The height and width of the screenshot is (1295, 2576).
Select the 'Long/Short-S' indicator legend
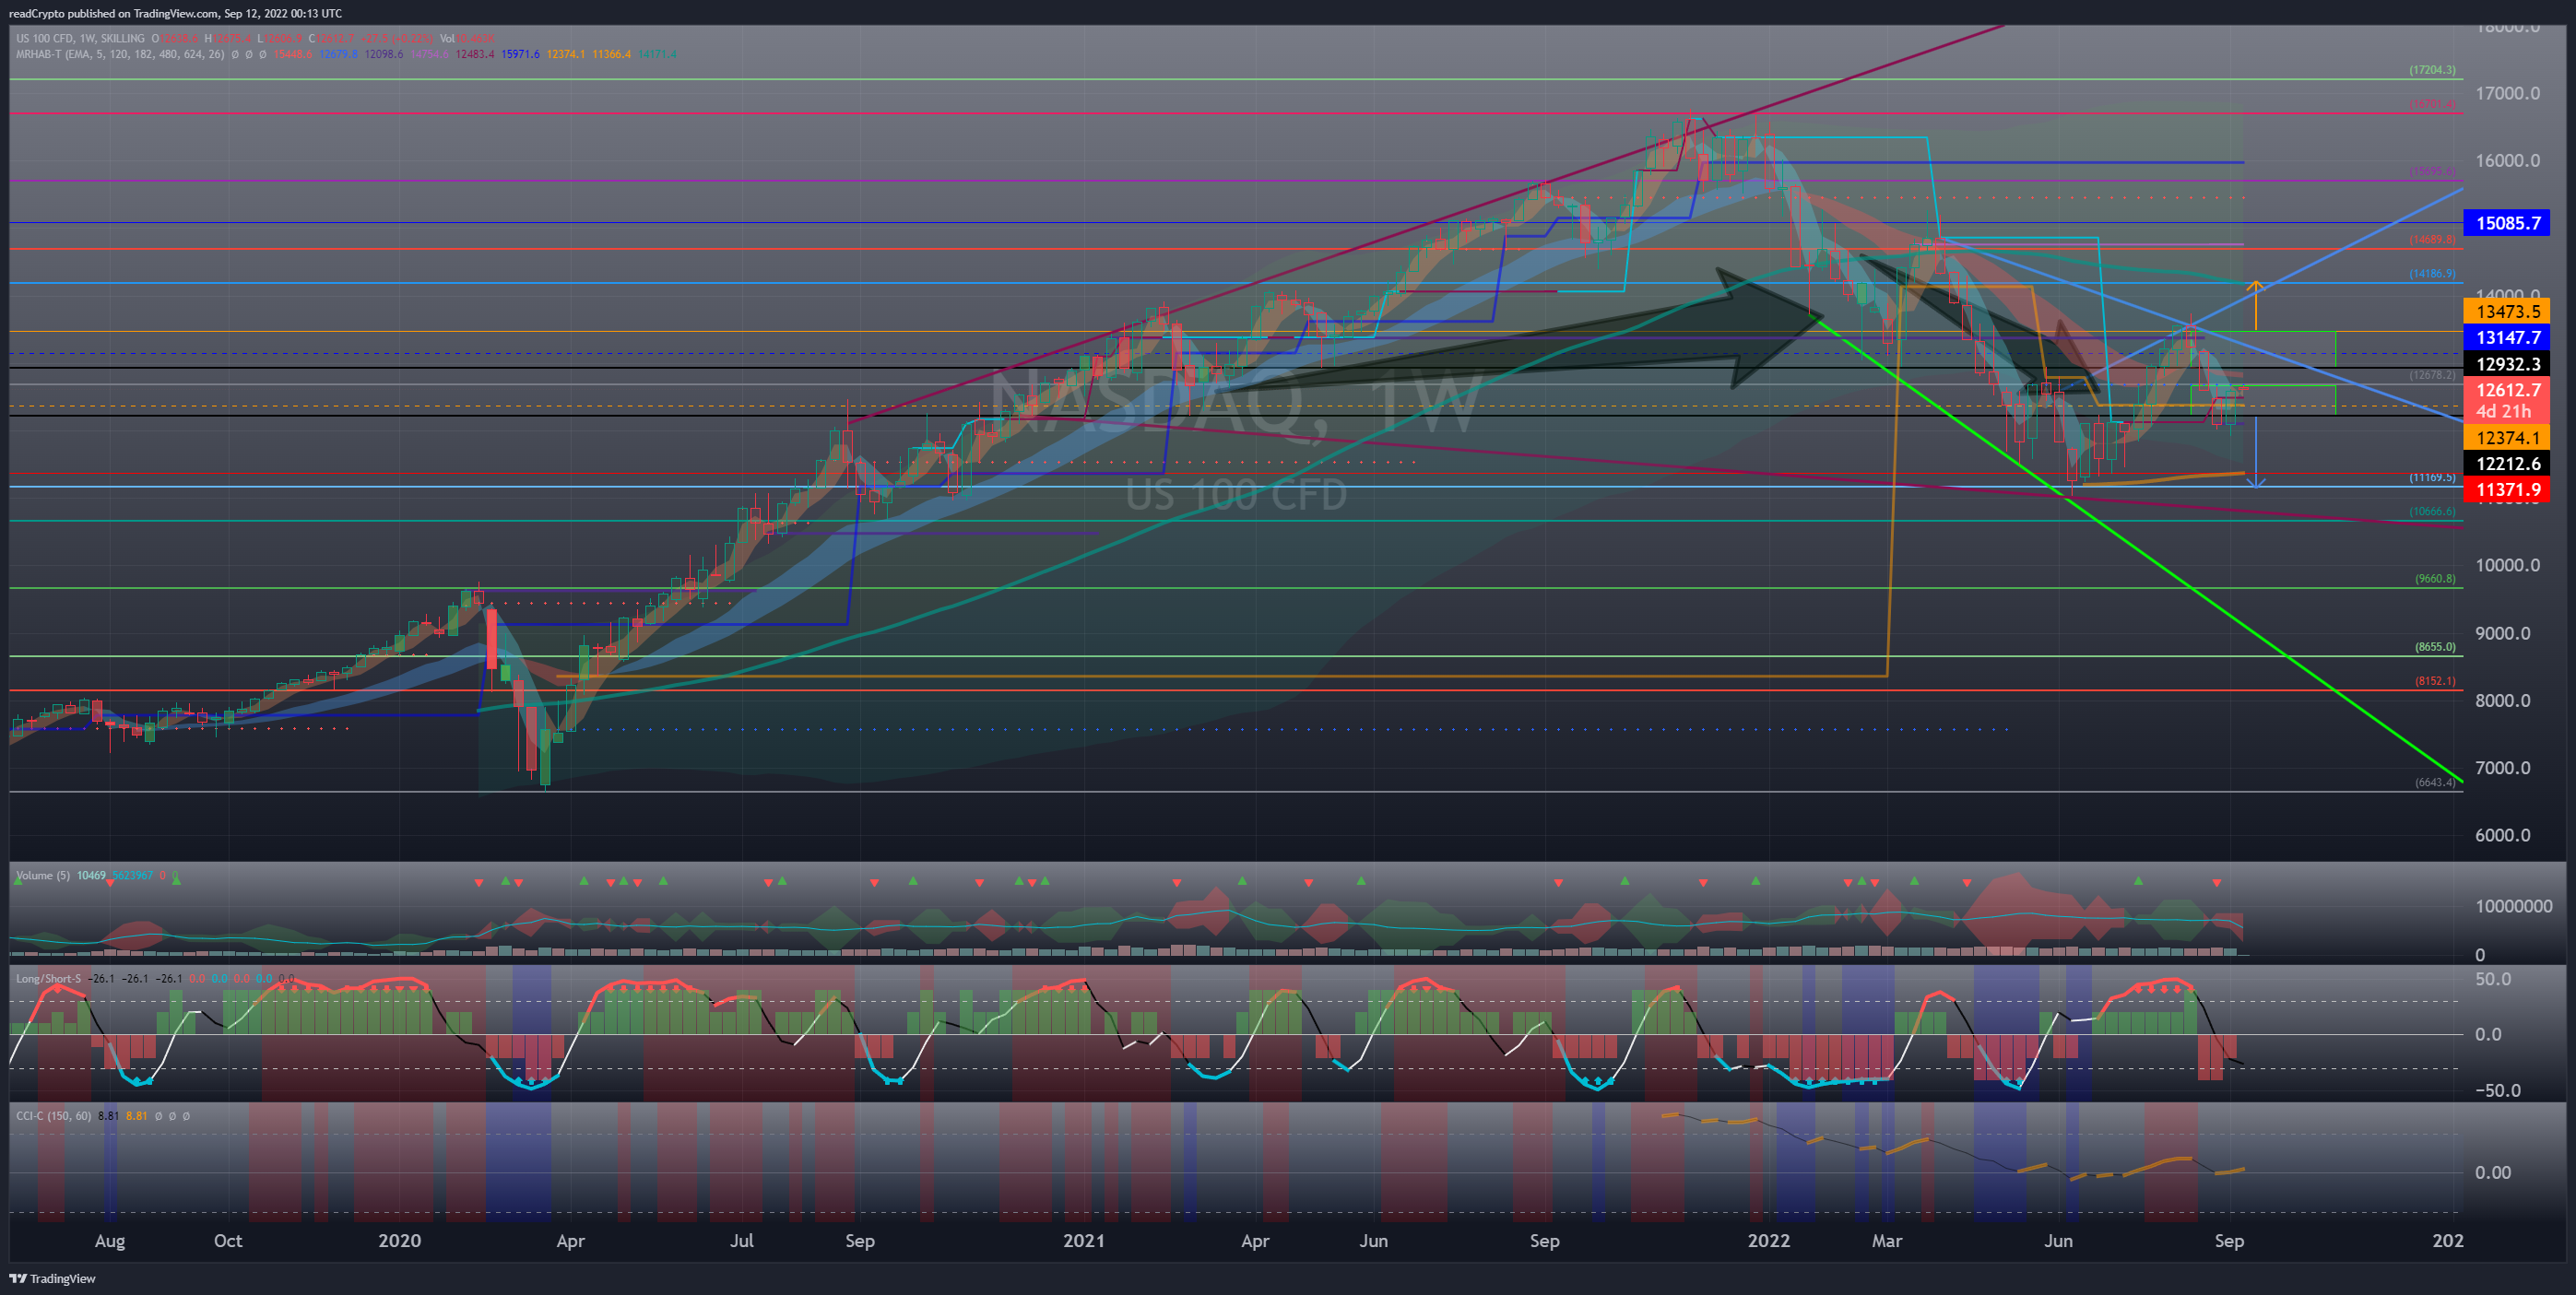48,979
